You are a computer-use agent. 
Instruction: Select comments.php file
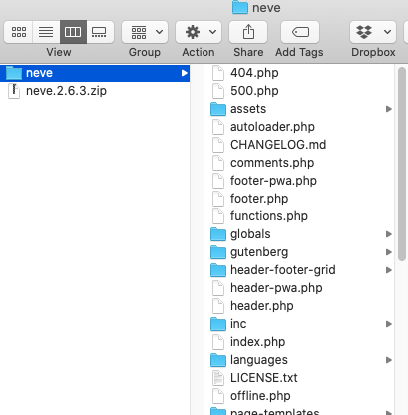point(299,163)
